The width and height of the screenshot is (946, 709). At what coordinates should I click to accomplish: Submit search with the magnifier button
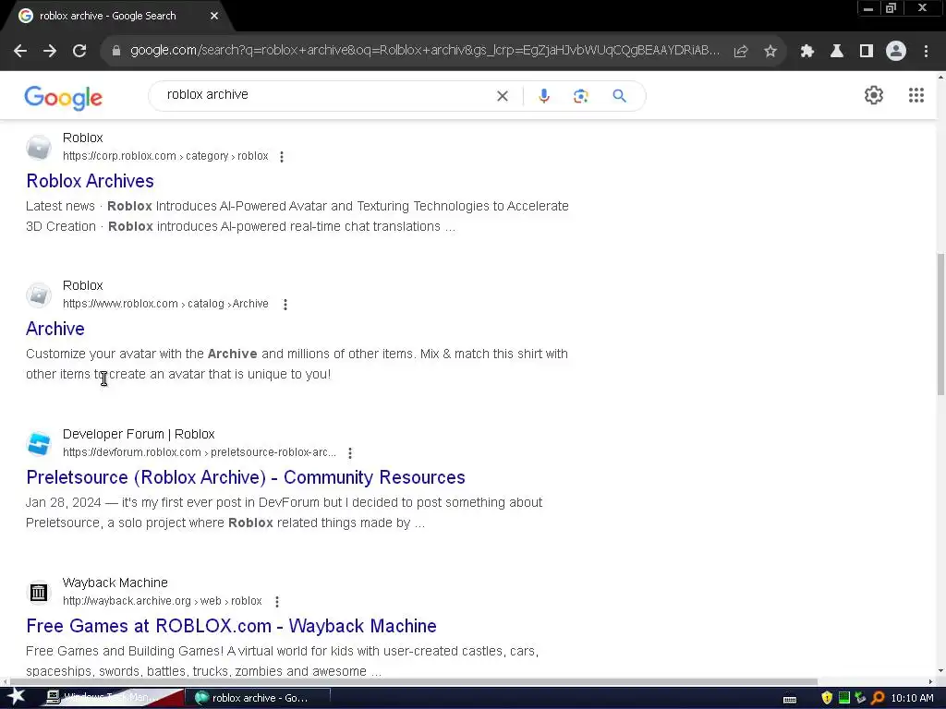pyautogui.click(x=620, y=96)
